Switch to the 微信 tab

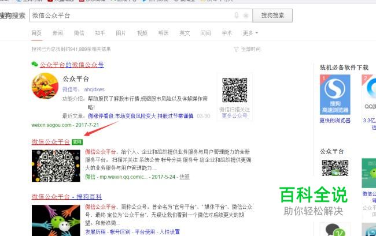(79, 33)
